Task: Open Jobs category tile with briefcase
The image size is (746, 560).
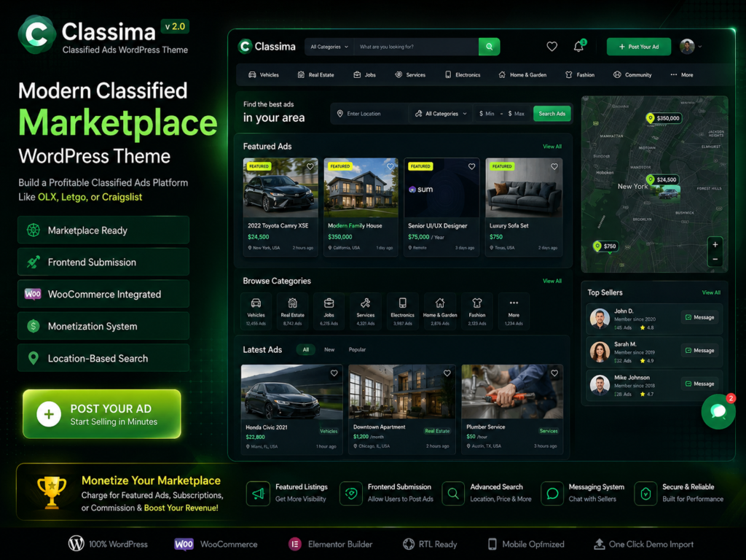Action: (329, 311)
